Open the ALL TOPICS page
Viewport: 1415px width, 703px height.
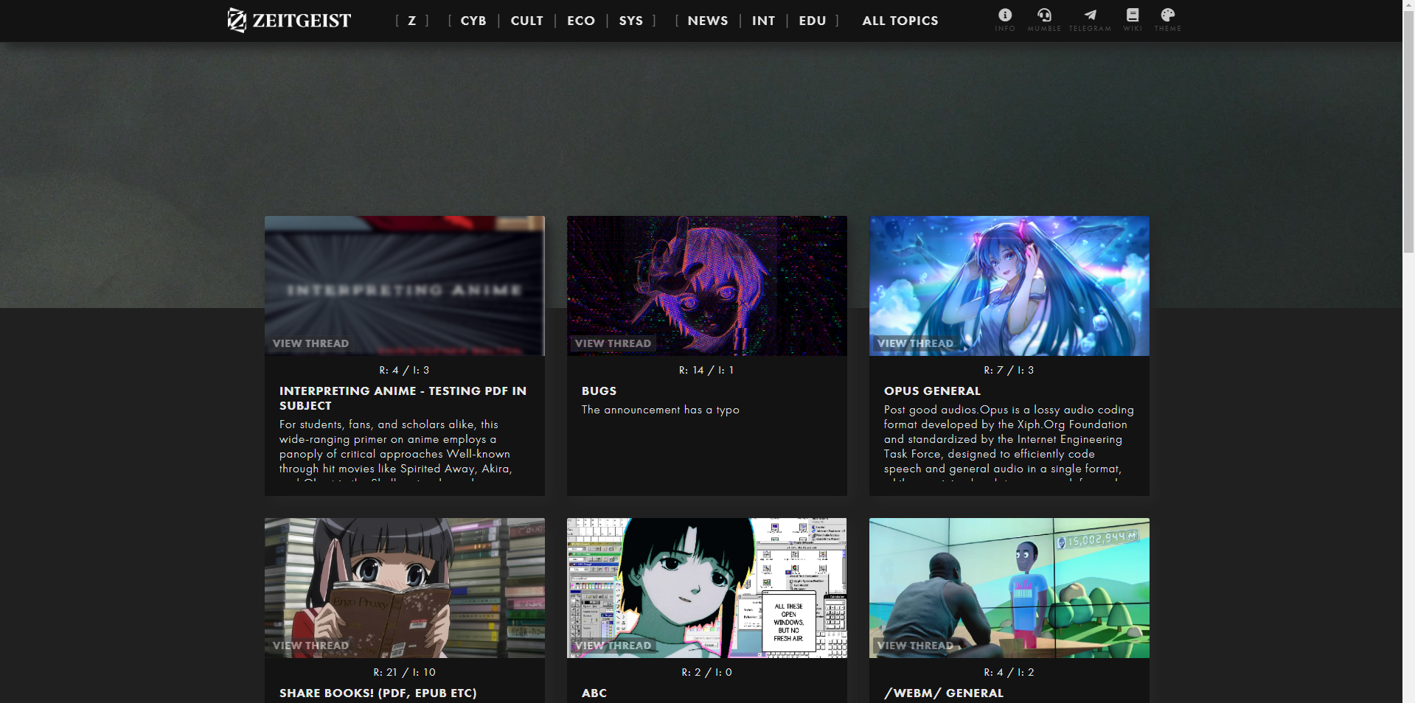pos(900,21)
